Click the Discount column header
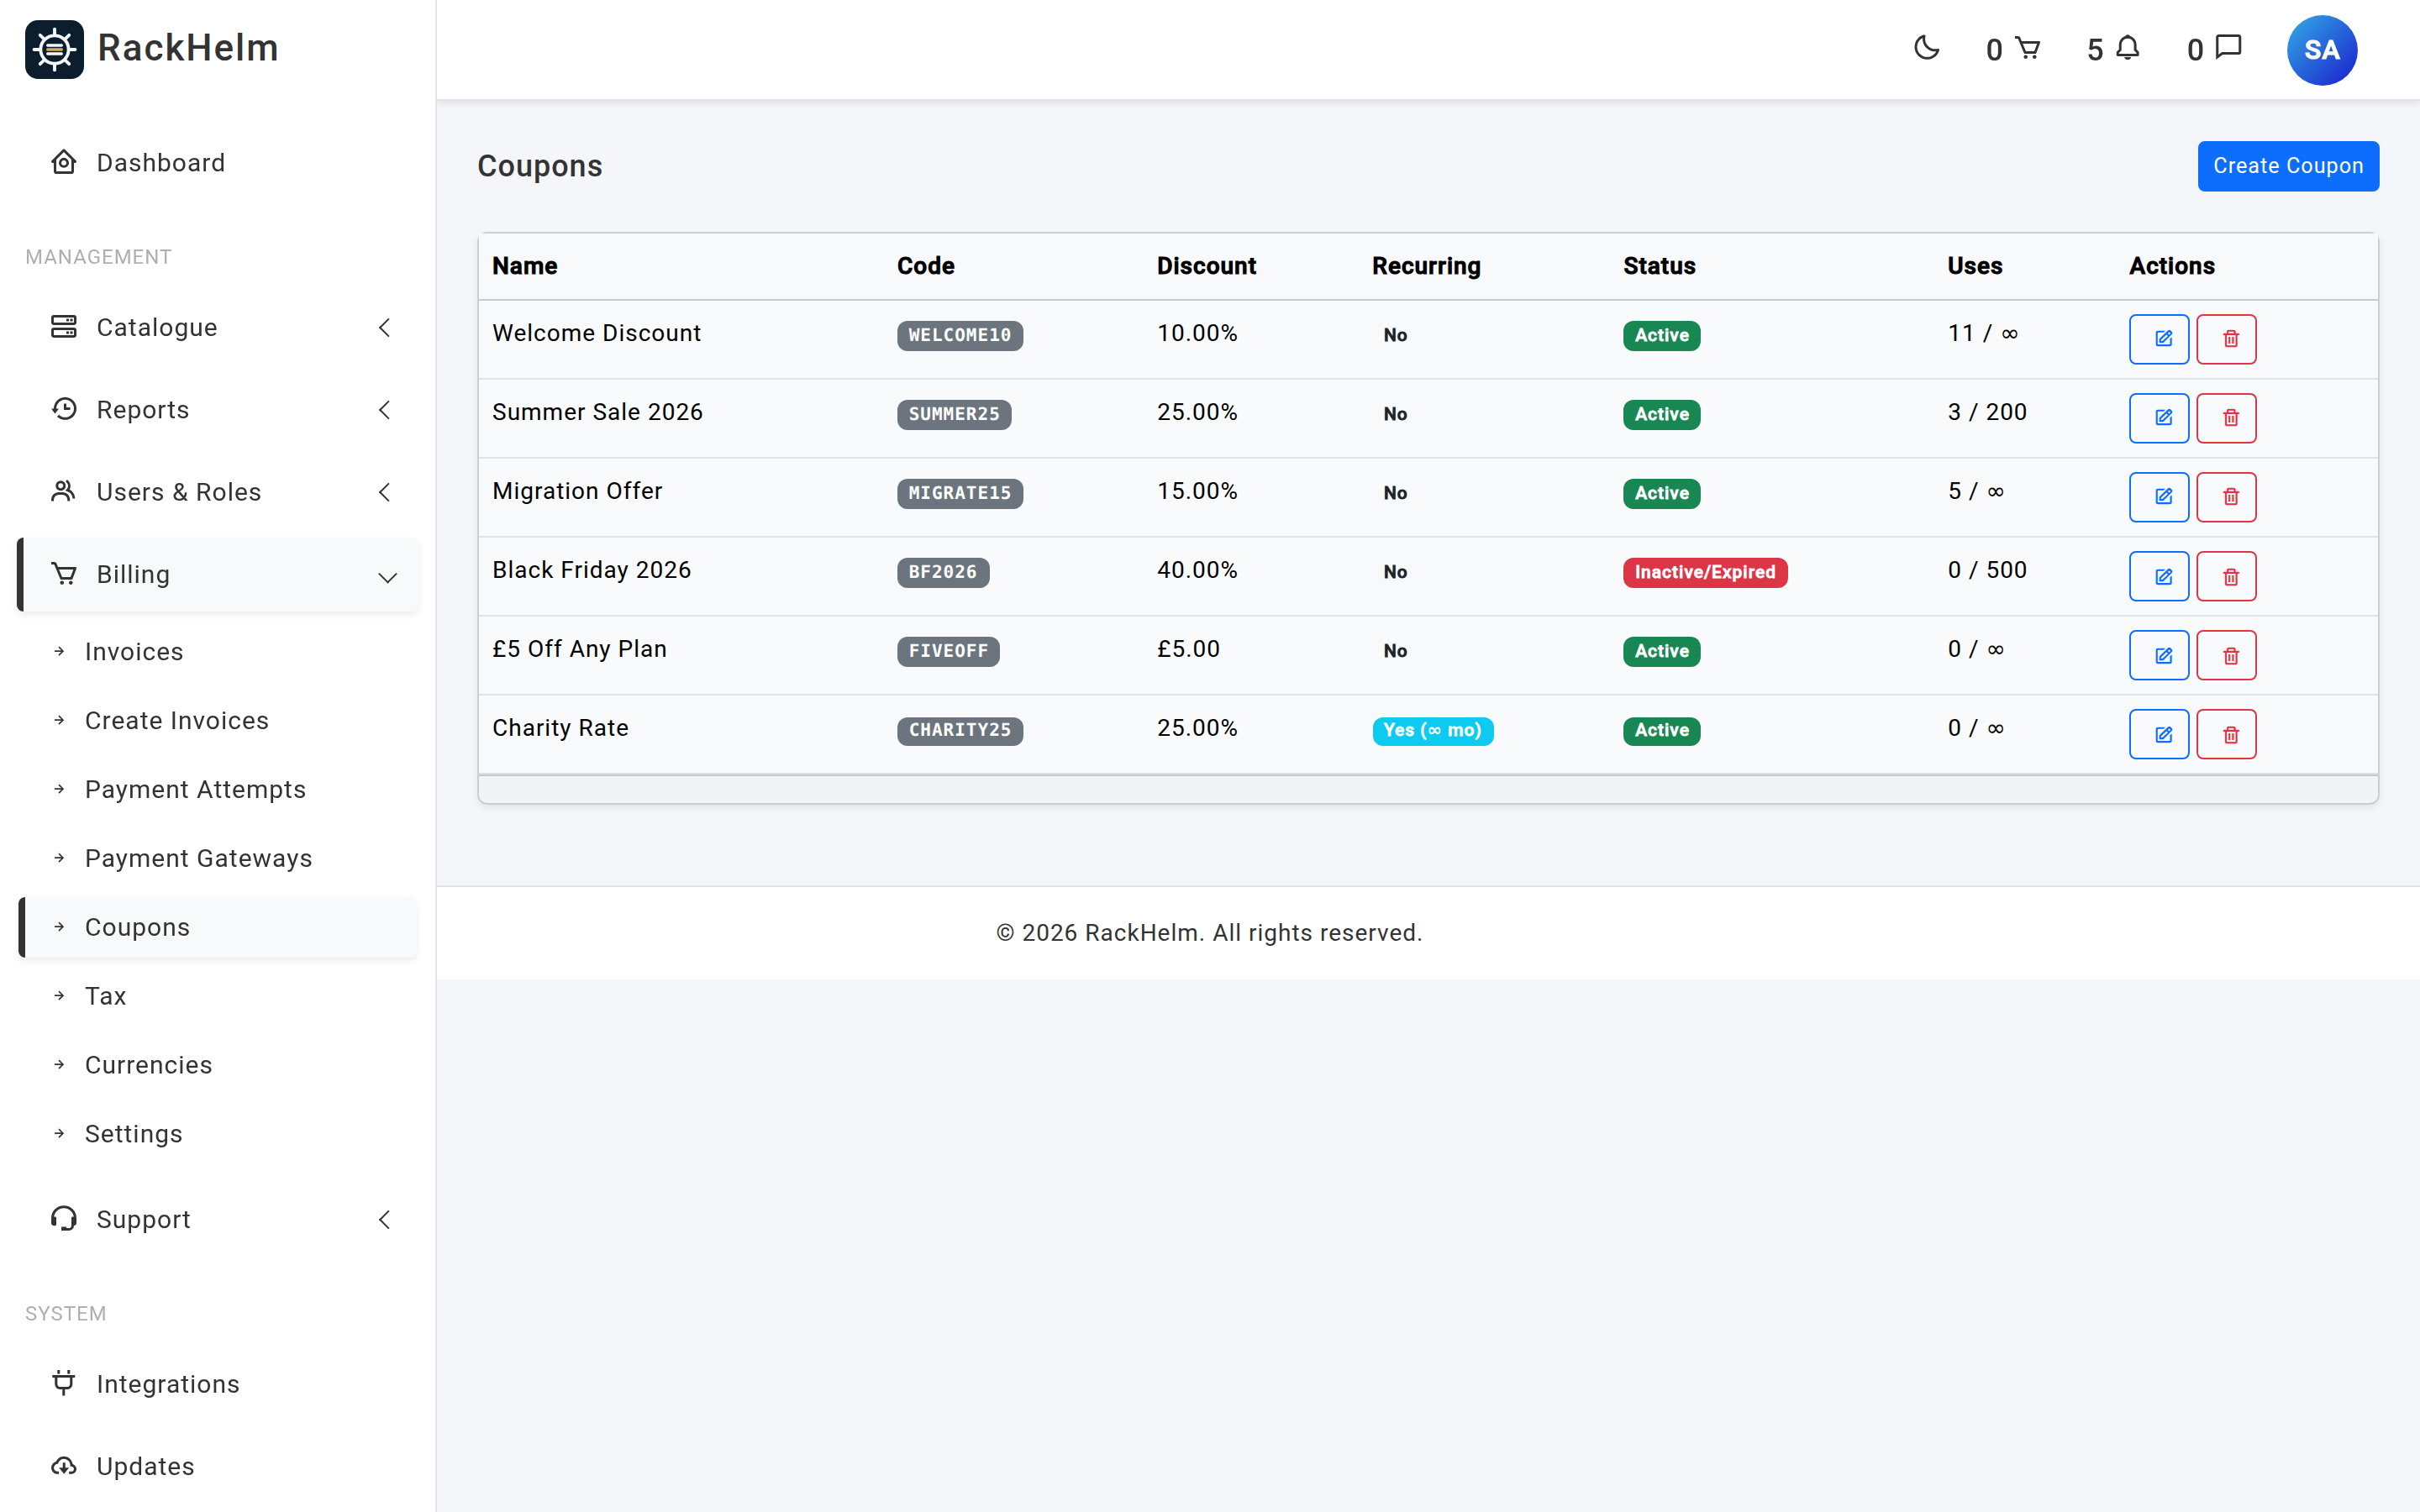2420x1512 pixels. [x=1206, y=266]
